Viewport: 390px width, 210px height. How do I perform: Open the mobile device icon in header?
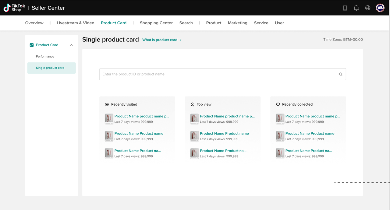coord(345,8)
